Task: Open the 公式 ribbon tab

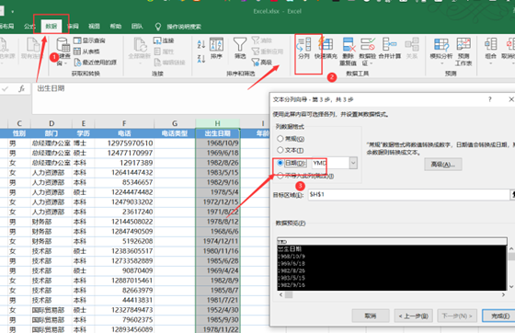Action: (29, 27)
